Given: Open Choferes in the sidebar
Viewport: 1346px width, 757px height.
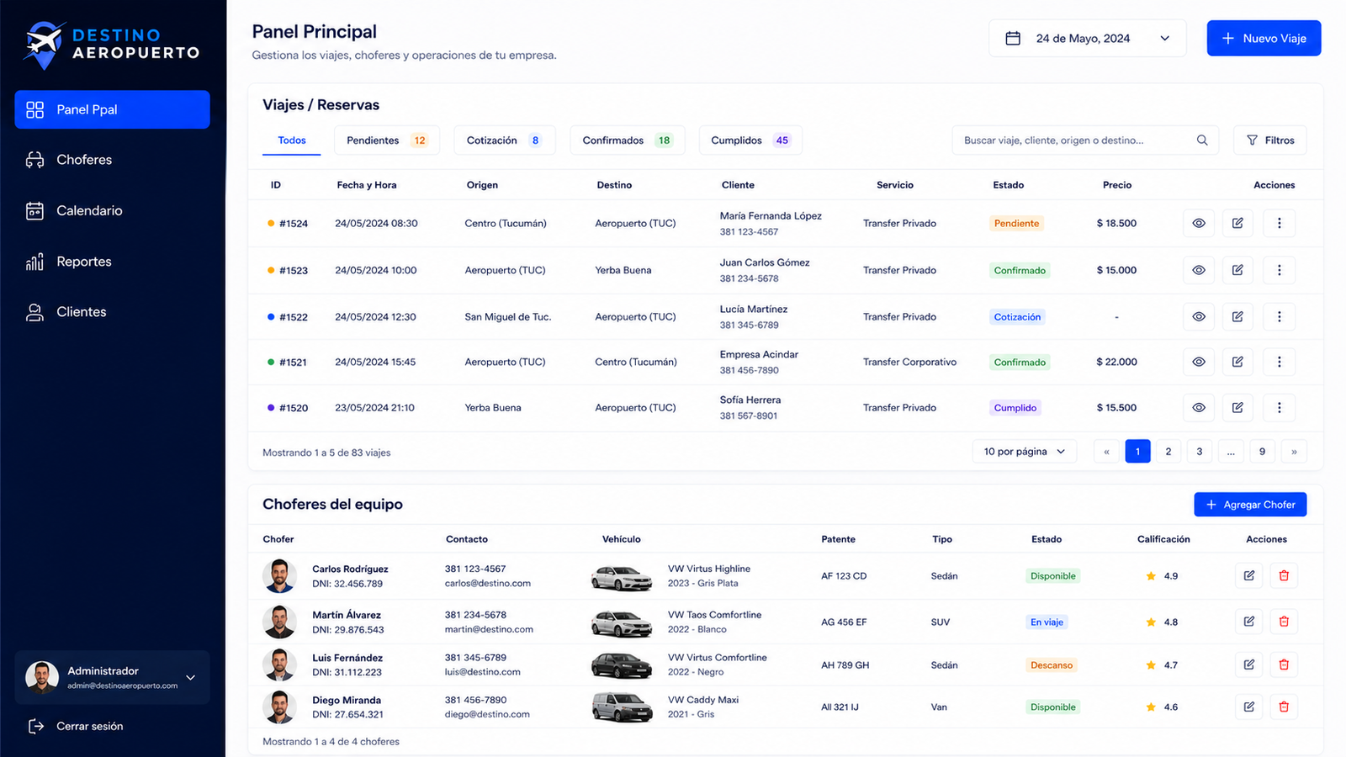Looking at the screenshot, I should click(x=112, y=160).
